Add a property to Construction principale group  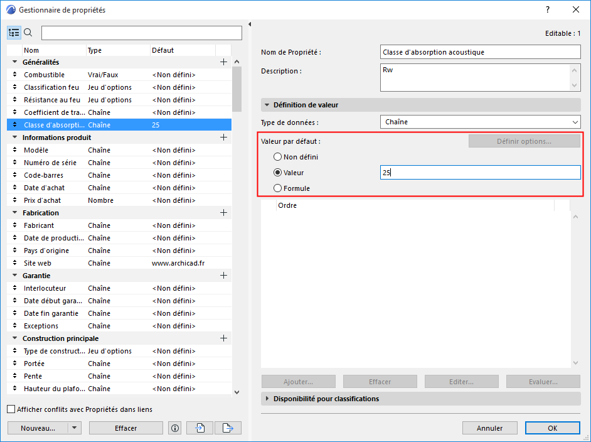pos(223,338)
